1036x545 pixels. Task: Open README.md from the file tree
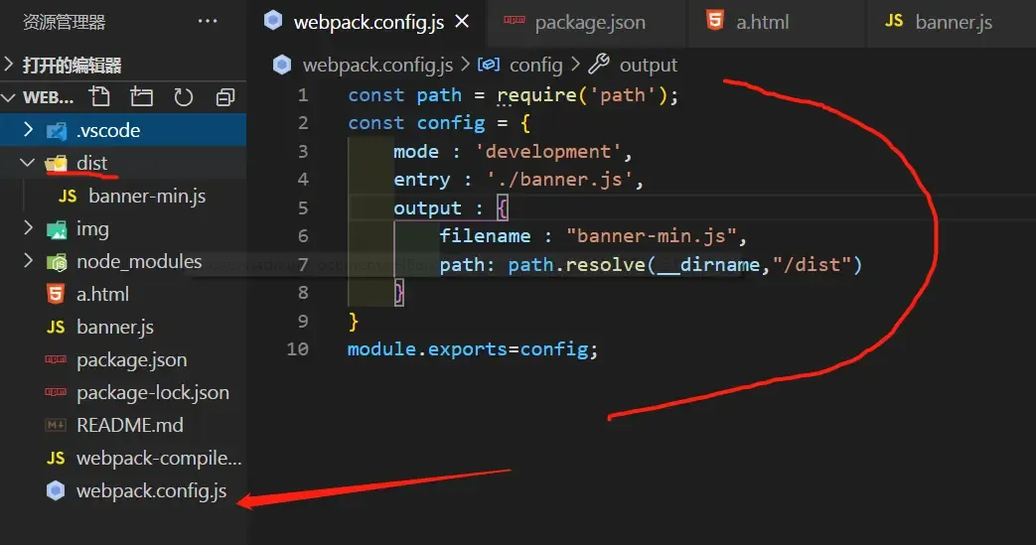pyautogui.click(x=129, y=426)
